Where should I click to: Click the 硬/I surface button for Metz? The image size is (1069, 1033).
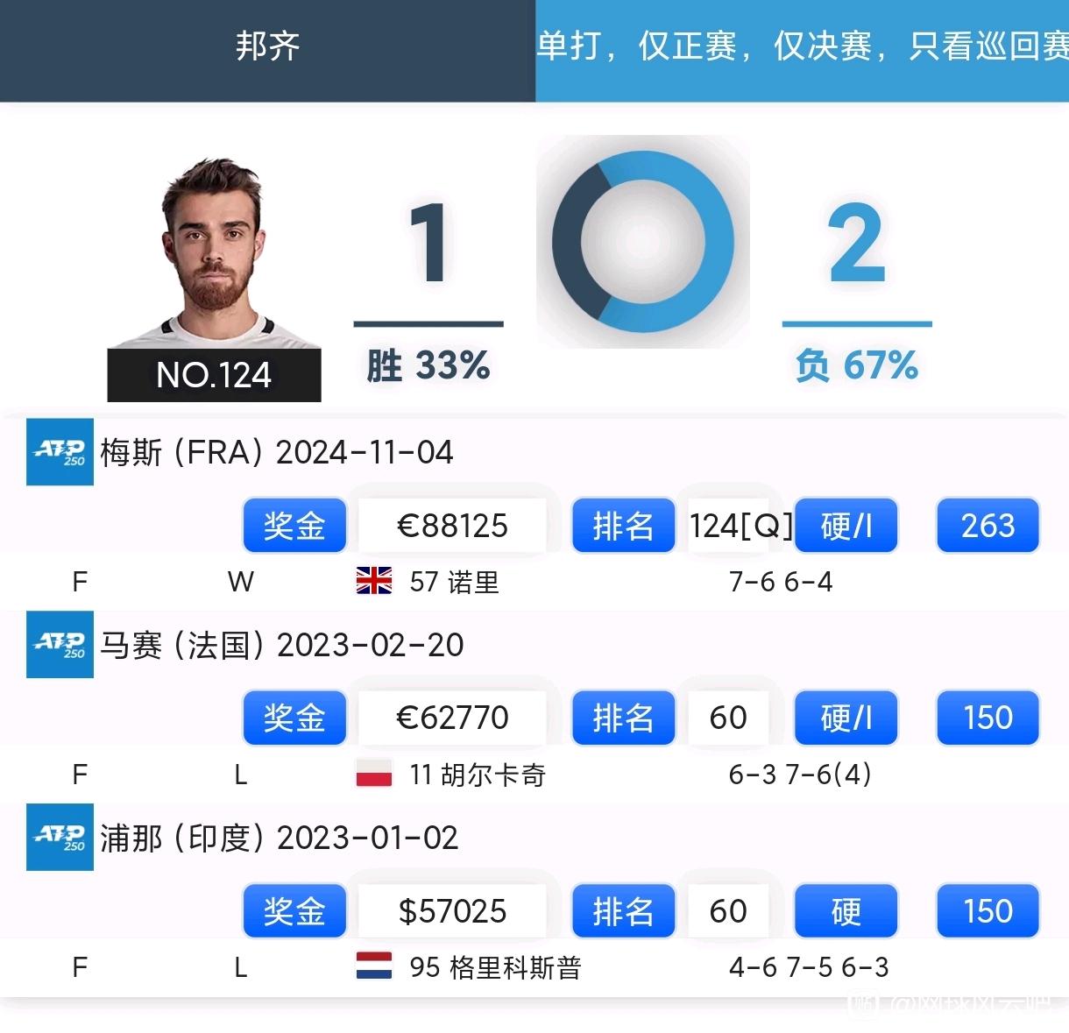[846, 526]
